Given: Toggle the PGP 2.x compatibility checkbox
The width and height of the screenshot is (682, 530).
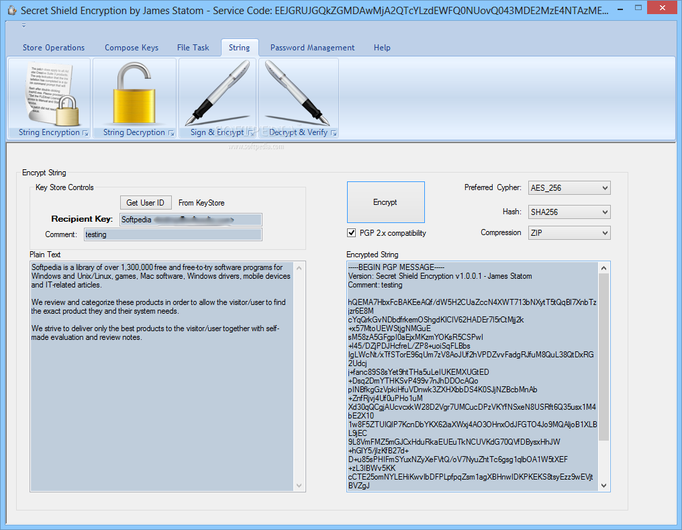Looking at the screenshot, I should 352,233.
